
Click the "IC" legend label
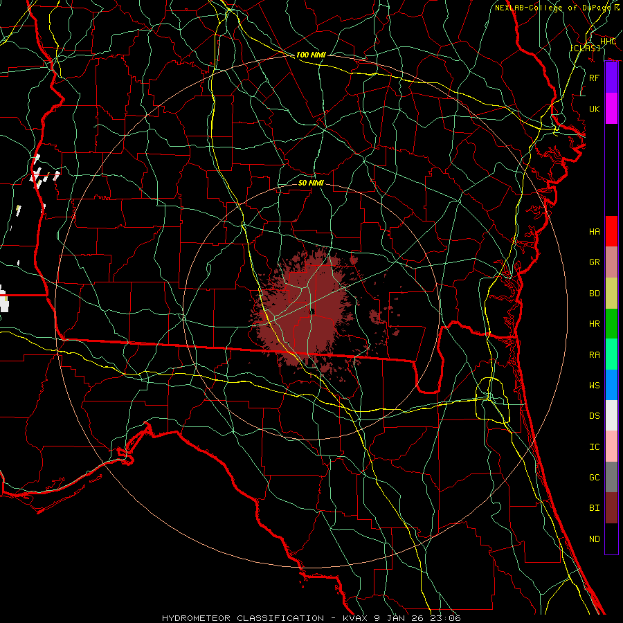(595, 447)
